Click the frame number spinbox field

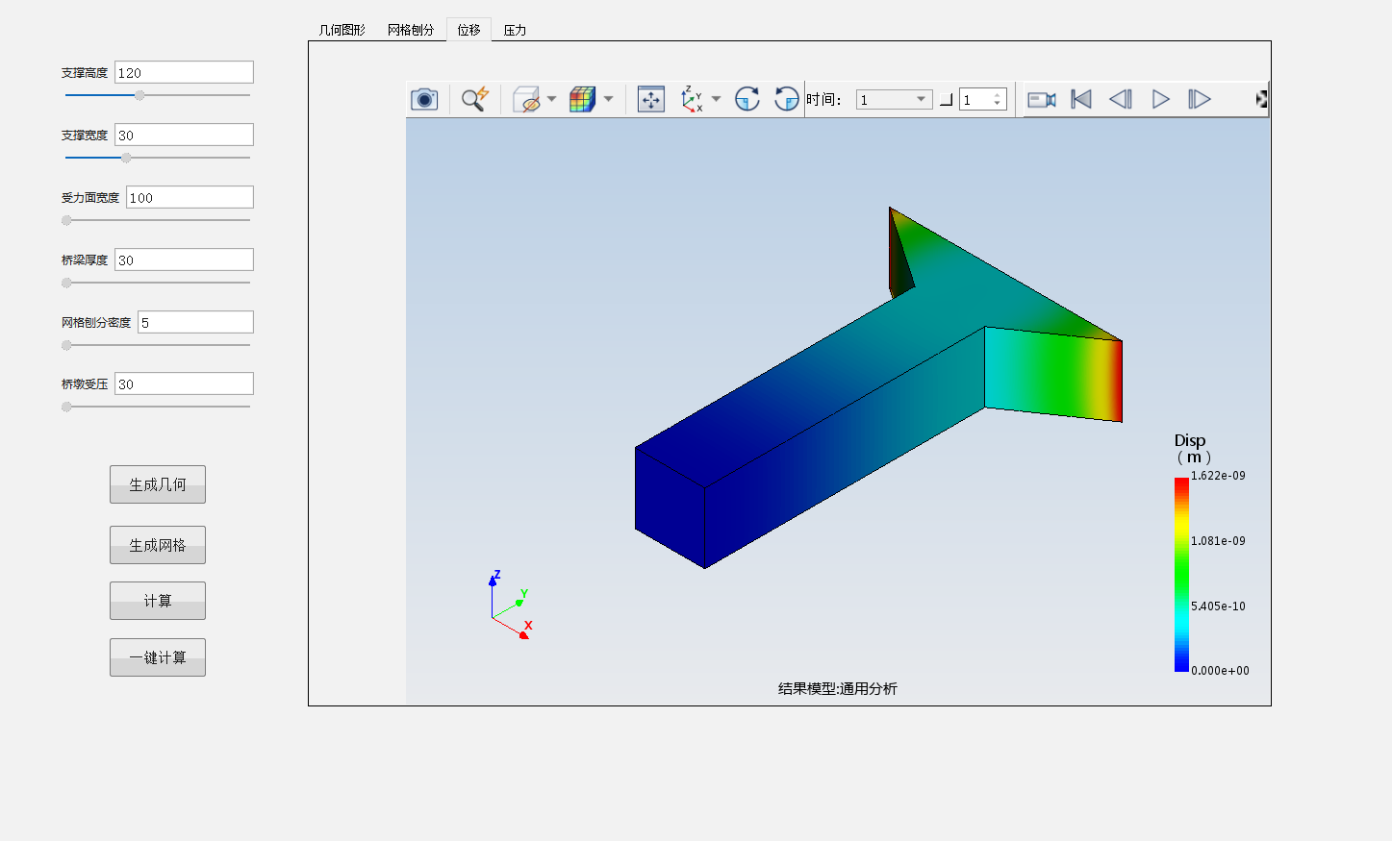click(974, 99)
